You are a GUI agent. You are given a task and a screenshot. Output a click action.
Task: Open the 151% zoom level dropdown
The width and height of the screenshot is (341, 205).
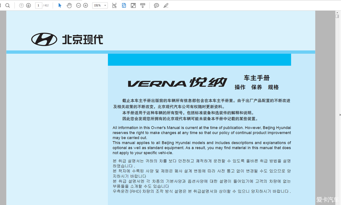point(100,5)
